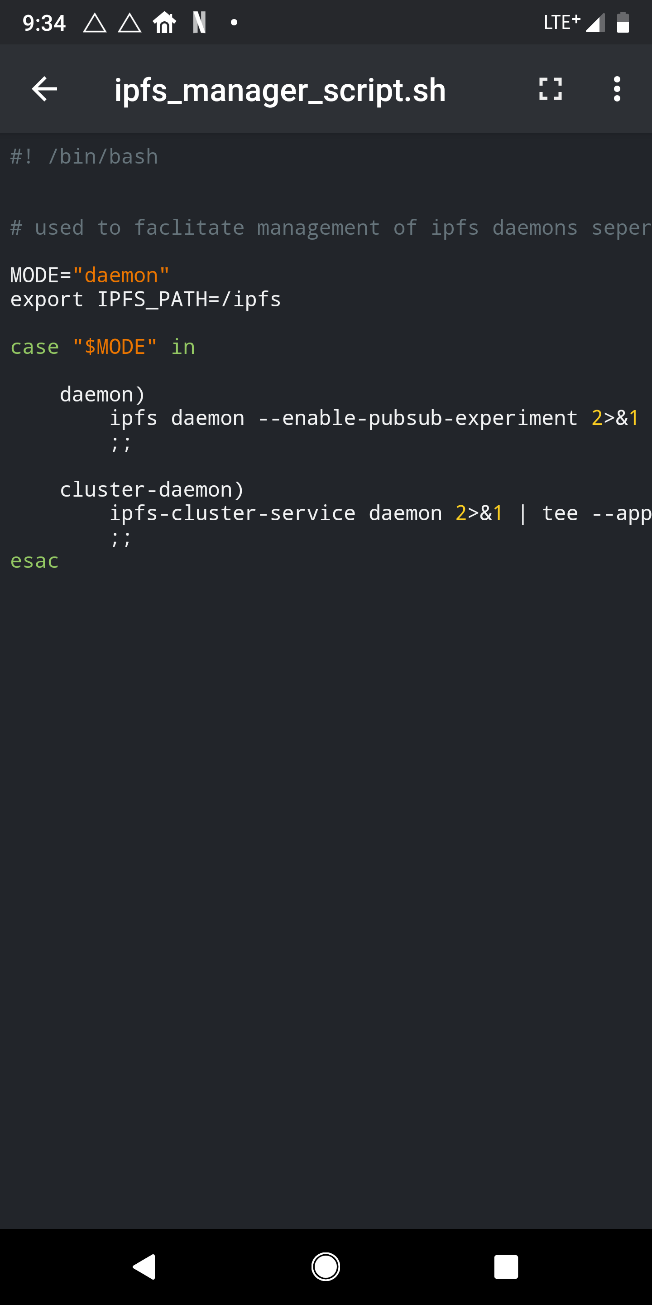Tap the home notification icon in status bar
The image size is (652, 1305).
(x=164, y=22)
